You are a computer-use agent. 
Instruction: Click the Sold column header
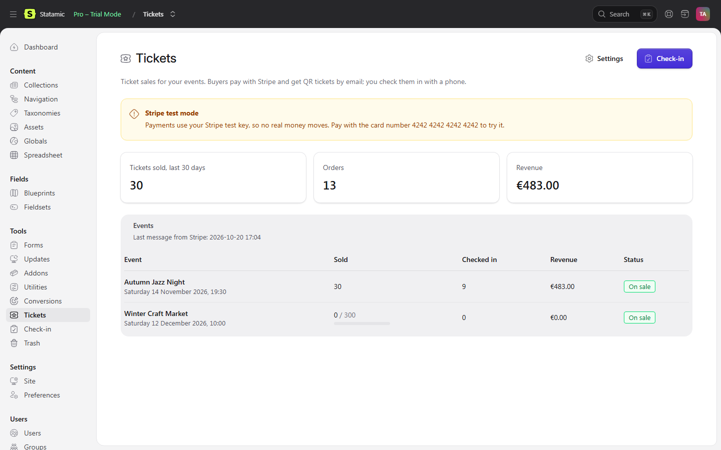[341, 259]
